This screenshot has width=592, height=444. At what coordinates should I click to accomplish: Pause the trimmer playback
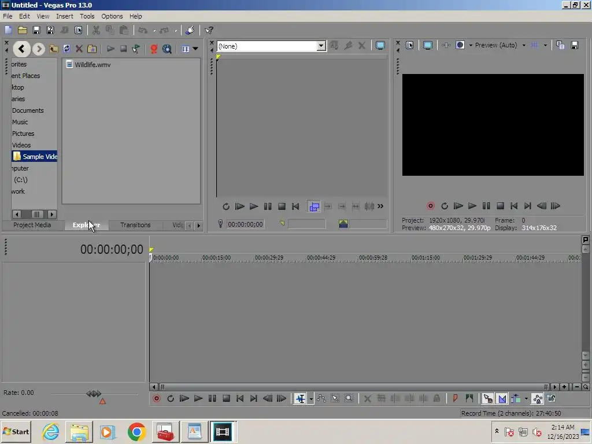pyautogui.click(x=268, y=206)
